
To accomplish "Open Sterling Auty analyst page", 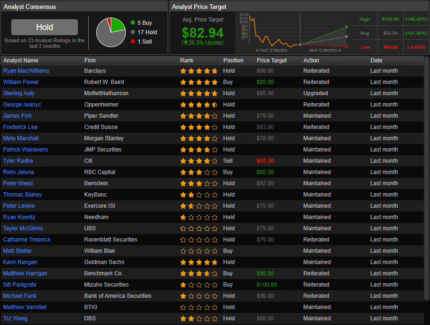I will [19, 93].
